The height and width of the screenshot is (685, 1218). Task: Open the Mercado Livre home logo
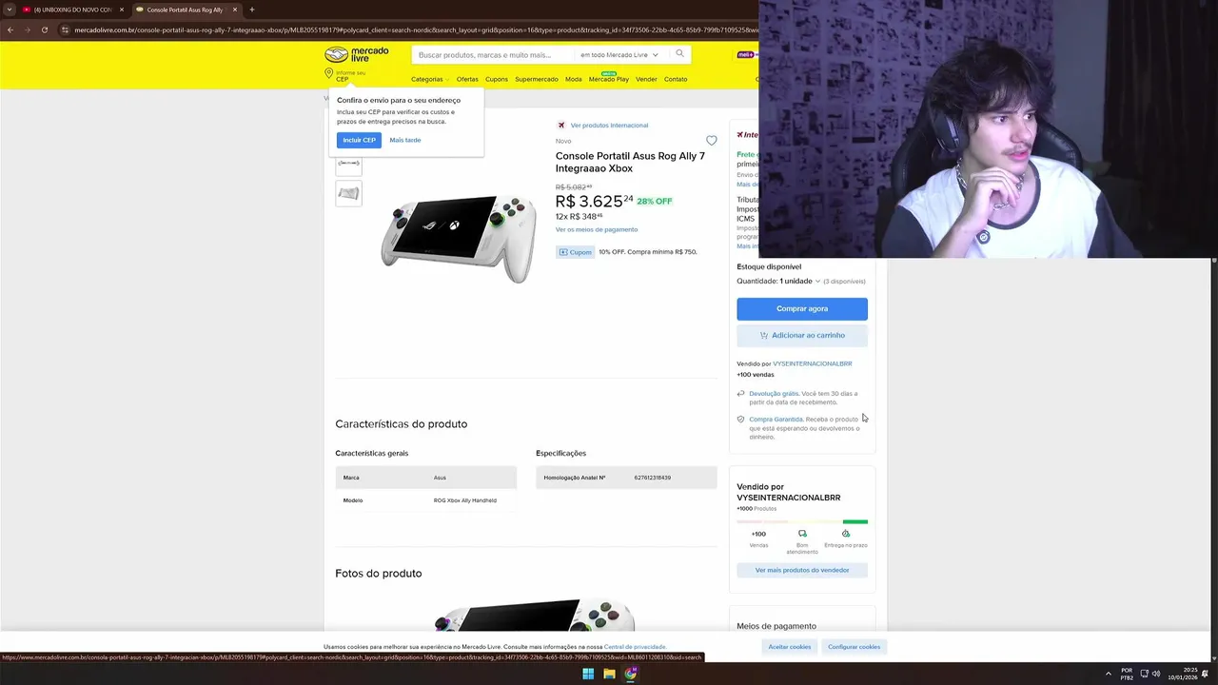(x=357, y=54)
